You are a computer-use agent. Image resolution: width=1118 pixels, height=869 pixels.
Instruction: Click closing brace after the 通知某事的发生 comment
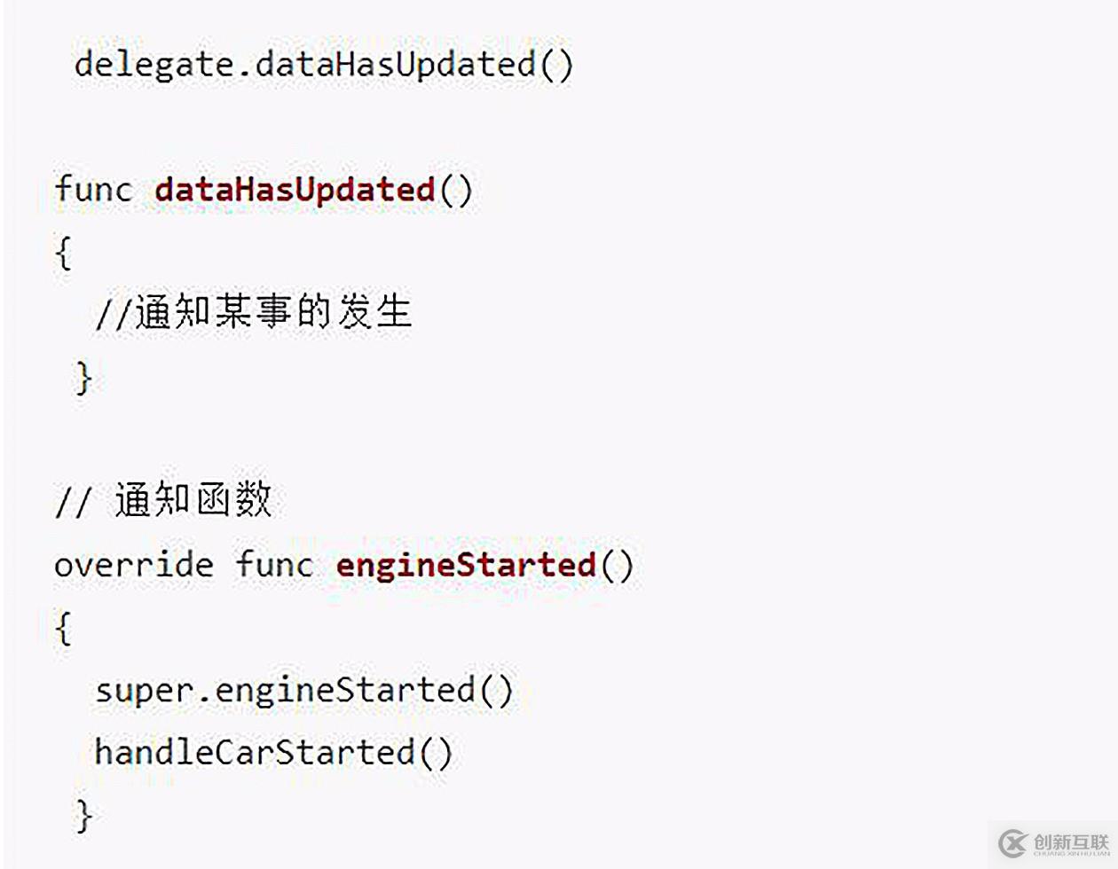coord(83,378)
